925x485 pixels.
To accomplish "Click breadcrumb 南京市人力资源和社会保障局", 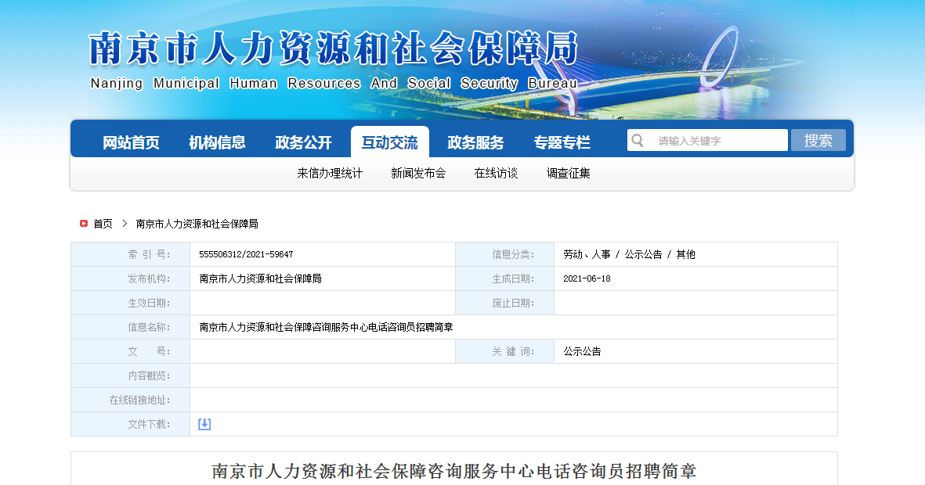I will 197,224.
